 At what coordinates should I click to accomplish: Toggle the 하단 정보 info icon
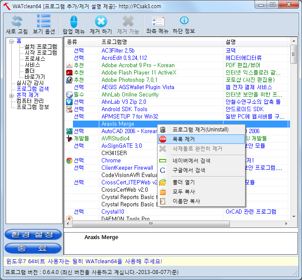[x=184, y=20]
